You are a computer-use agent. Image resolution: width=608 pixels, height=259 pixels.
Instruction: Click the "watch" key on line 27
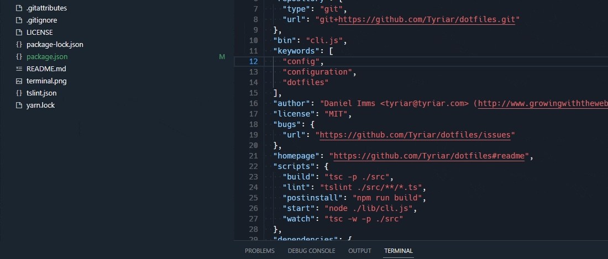(x=299, y=219)
